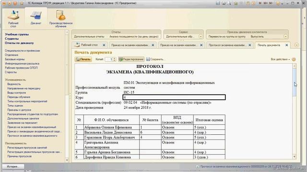Open Регистрация пропусков занятий

[x=27, y=148]
